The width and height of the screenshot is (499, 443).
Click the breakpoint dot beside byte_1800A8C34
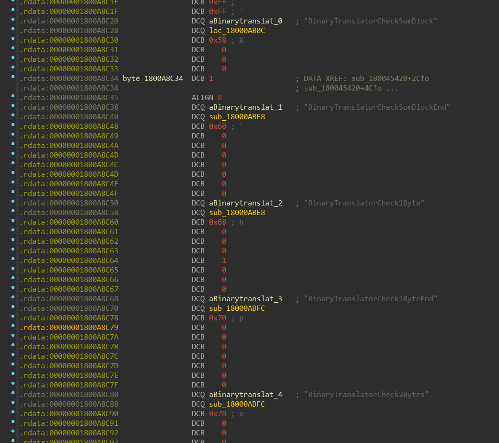[x=13, y=77]
